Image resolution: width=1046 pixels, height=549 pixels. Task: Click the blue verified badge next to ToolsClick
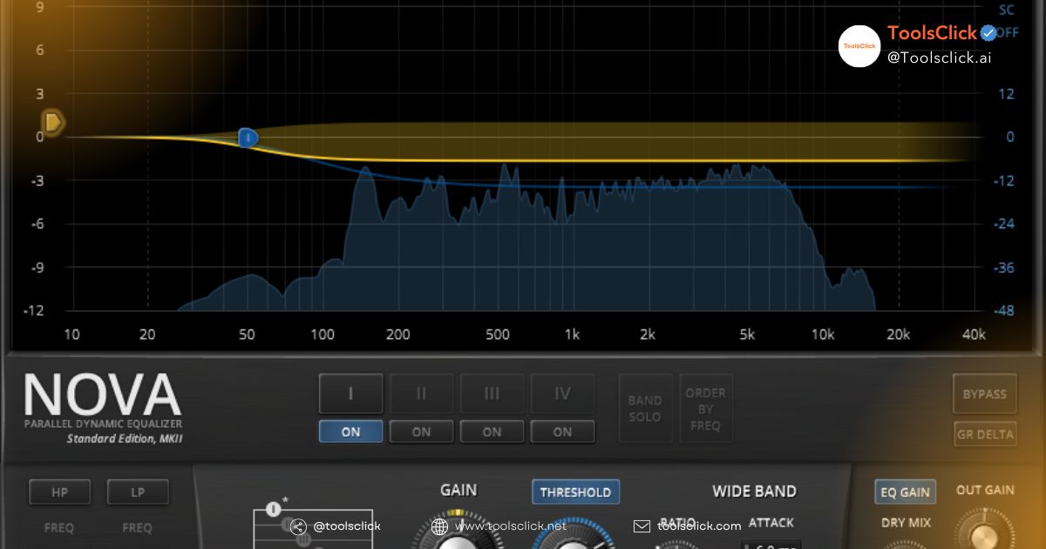tap(988, 34)
